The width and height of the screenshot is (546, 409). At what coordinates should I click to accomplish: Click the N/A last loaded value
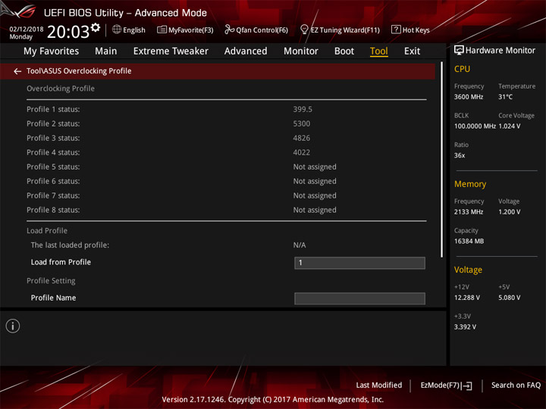(x=300, y=245)
